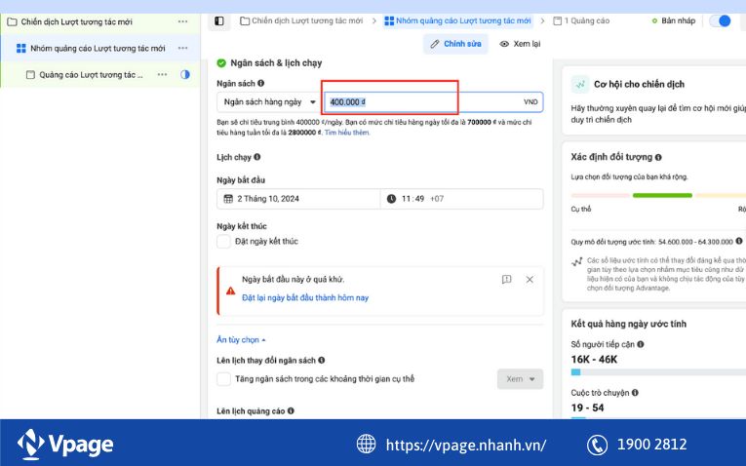Click info icon beside Số người tiếp cận
Viewport: 746px width, 466px height.
(641, 344)
